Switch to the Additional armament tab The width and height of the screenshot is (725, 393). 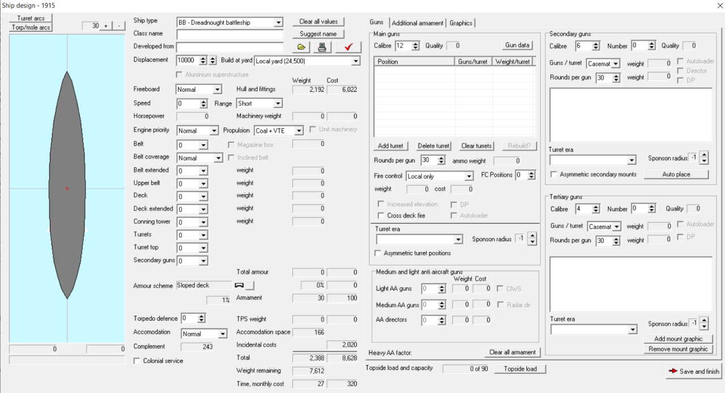click(417, 23)
